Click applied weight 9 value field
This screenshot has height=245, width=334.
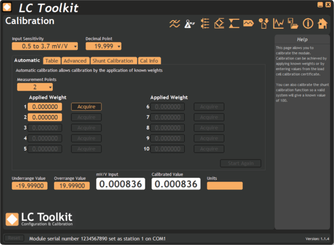(168, 138)
